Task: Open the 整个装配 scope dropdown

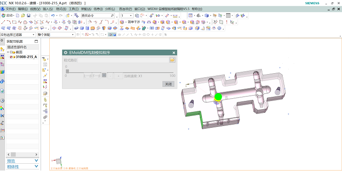Action: [x=56, y=35]
